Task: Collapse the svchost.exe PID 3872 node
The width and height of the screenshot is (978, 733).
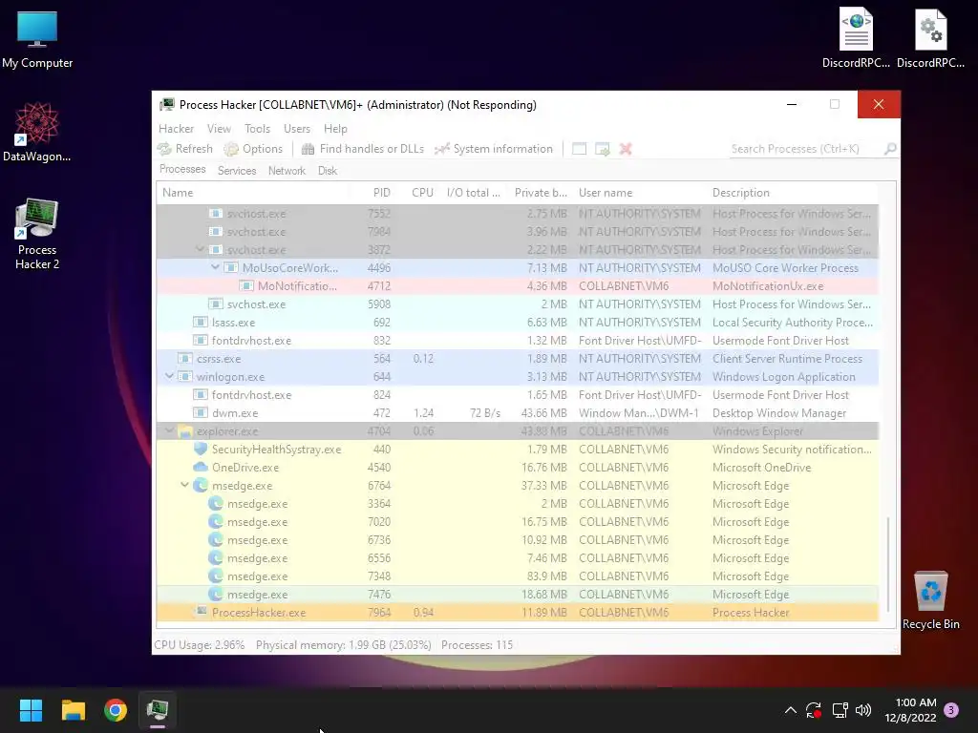Action: [200, 249]
